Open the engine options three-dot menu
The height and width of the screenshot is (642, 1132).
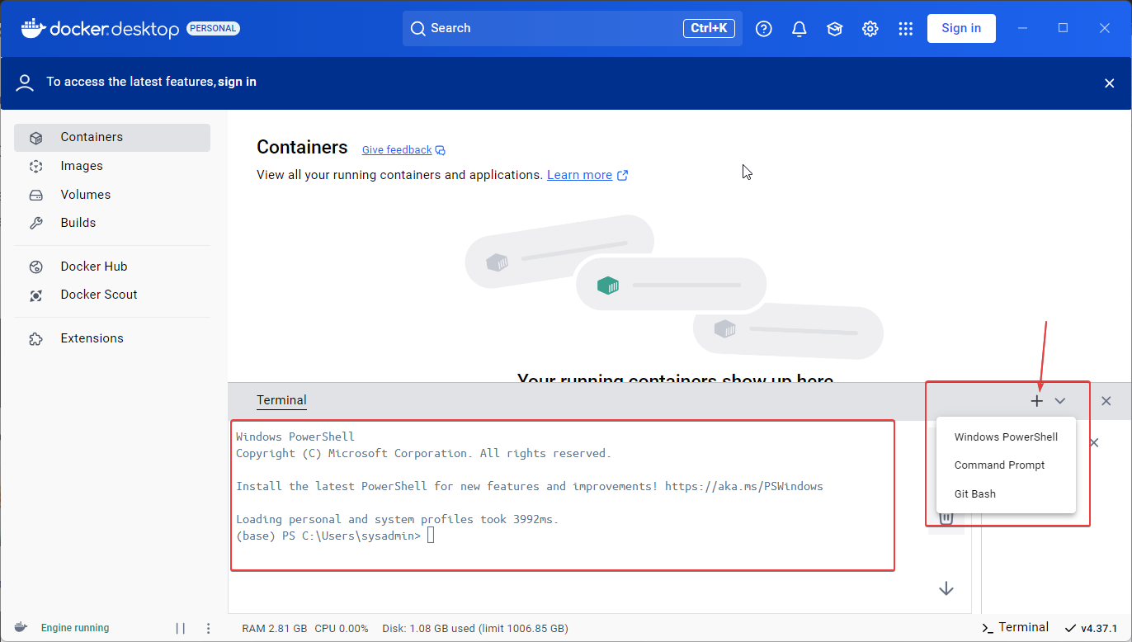pyautogui.click(x=209, y=628)
